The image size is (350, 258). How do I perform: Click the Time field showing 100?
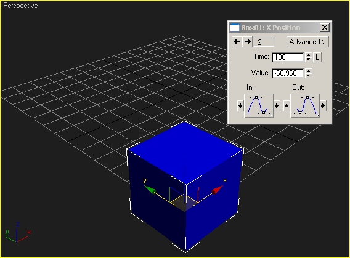coord(288,57)
